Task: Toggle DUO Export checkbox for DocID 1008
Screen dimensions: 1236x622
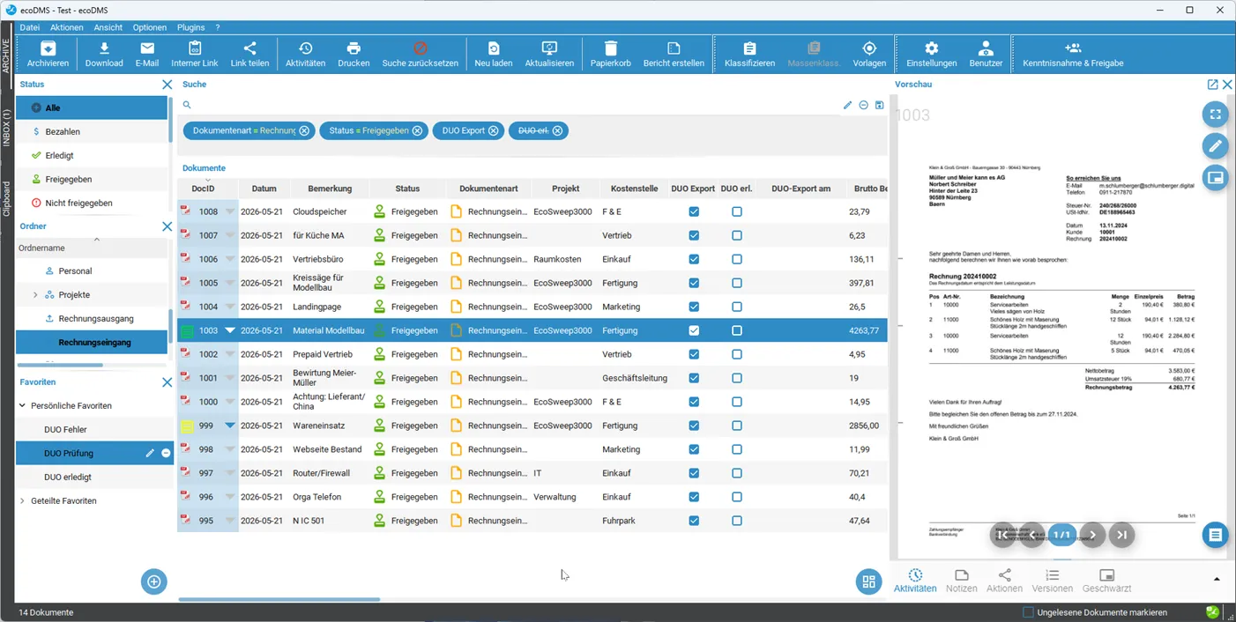Action: (694, 211)
